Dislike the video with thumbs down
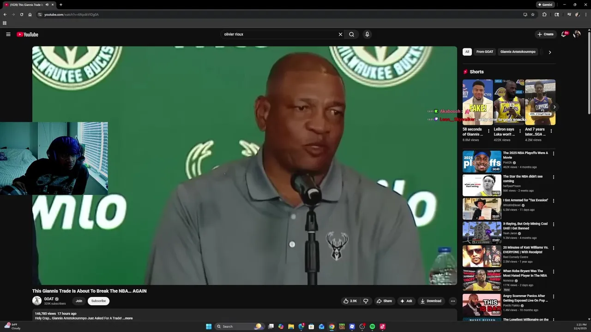 click(x=366, y=301)
